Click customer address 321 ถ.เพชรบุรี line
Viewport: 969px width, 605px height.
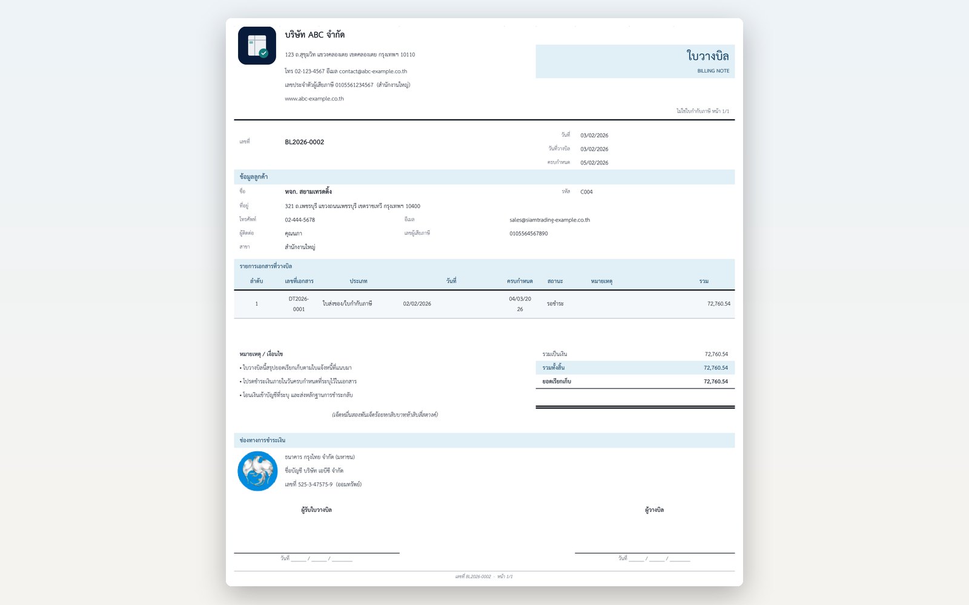352,206
